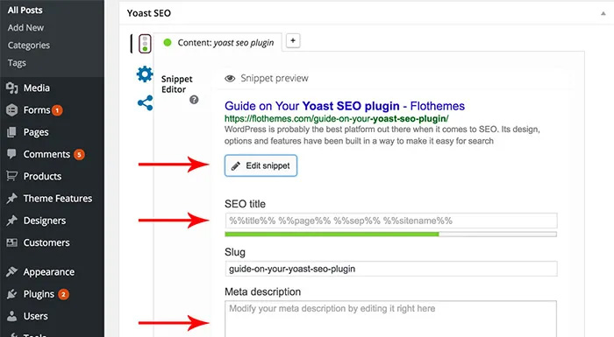
Task: Open the snippet title link preview
Action: (x=345, y=106)
